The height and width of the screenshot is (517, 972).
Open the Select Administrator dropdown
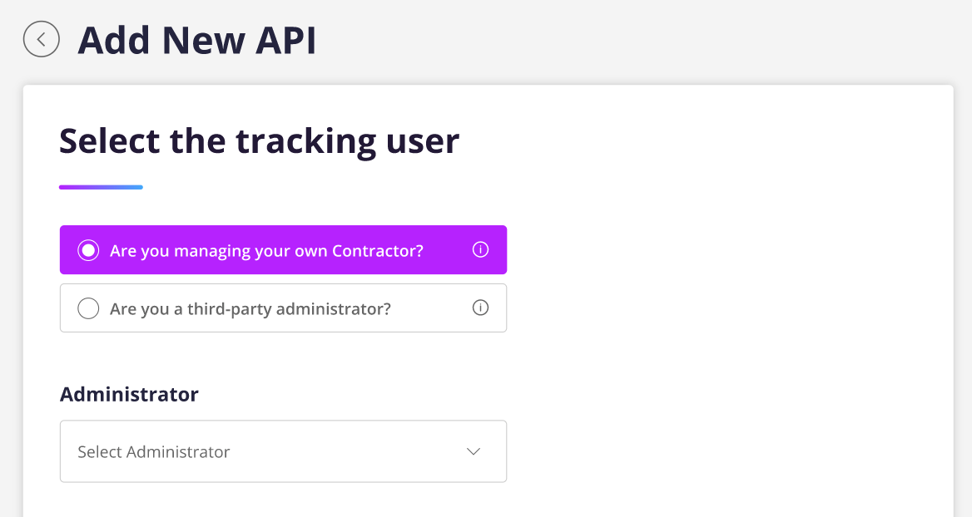tap(283, 451)
